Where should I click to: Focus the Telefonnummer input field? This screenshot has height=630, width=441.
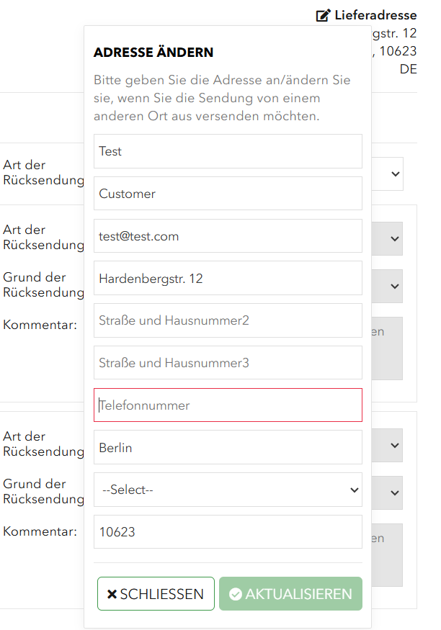(x=228, y=405)
